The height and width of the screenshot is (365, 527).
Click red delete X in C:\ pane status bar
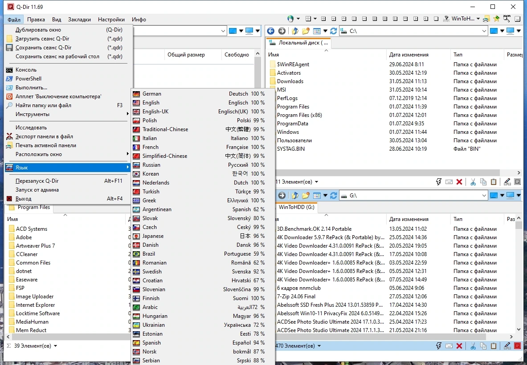(x=459, y=182)
